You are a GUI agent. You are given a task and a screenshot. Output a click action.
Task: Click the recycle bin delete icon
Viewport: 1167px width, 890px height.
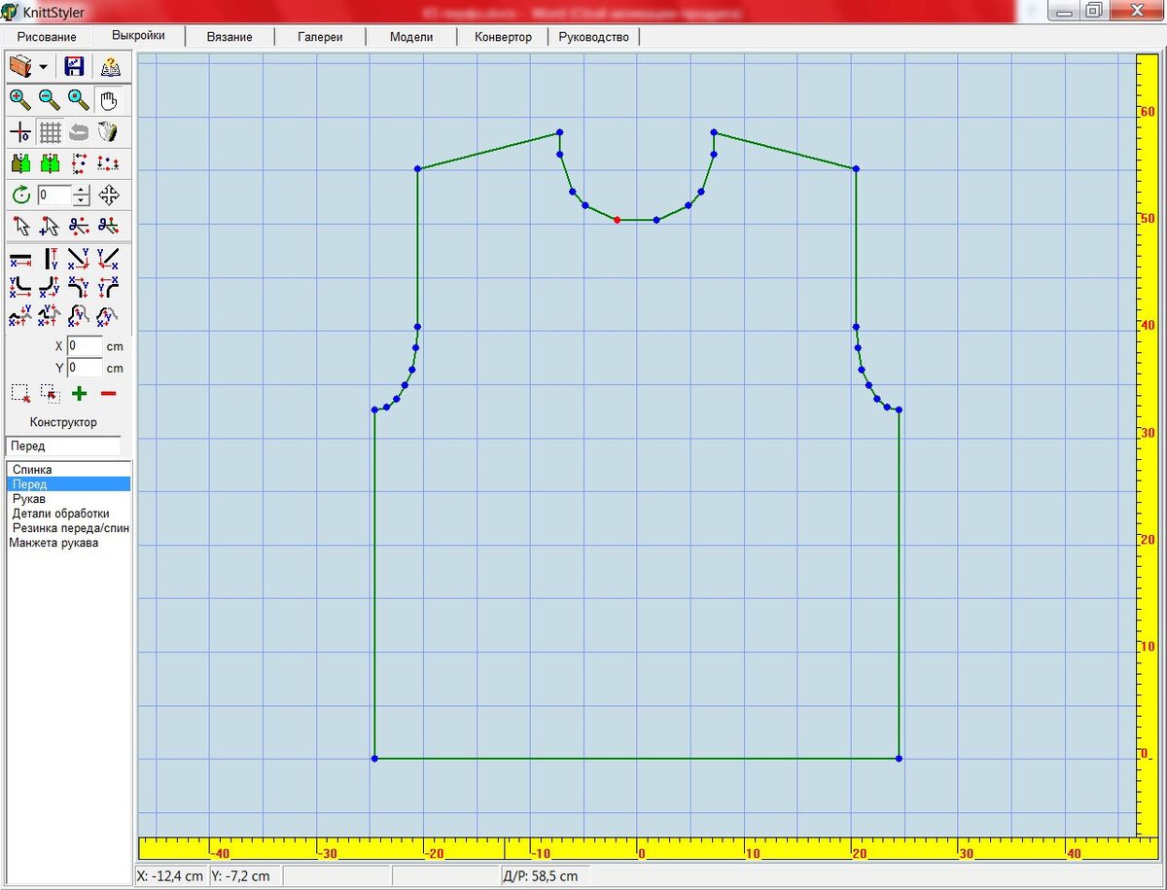pyautogui.click(x=108, y=132)
